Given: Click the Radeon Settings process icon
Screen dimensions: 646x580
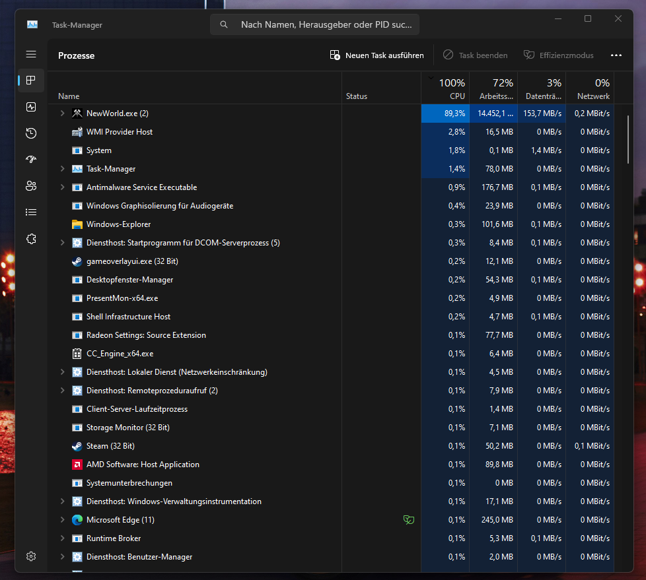Looking at the screenshot, I should pos(77,335).
